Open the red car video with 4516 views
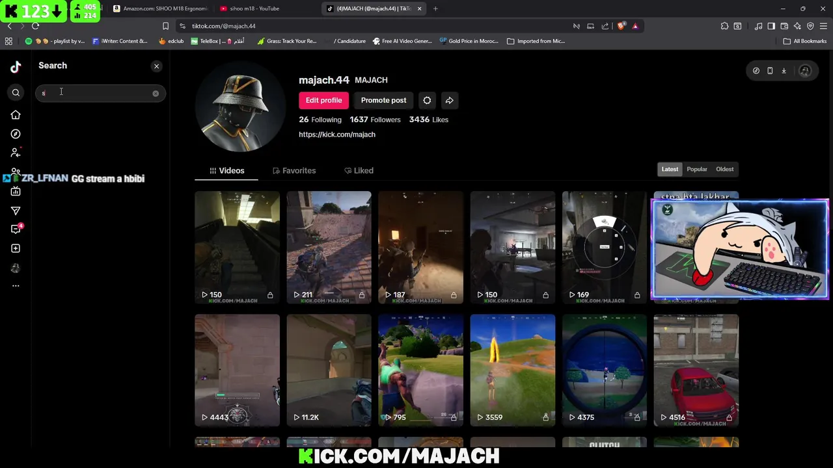833x468 pixels. point(696,370)
